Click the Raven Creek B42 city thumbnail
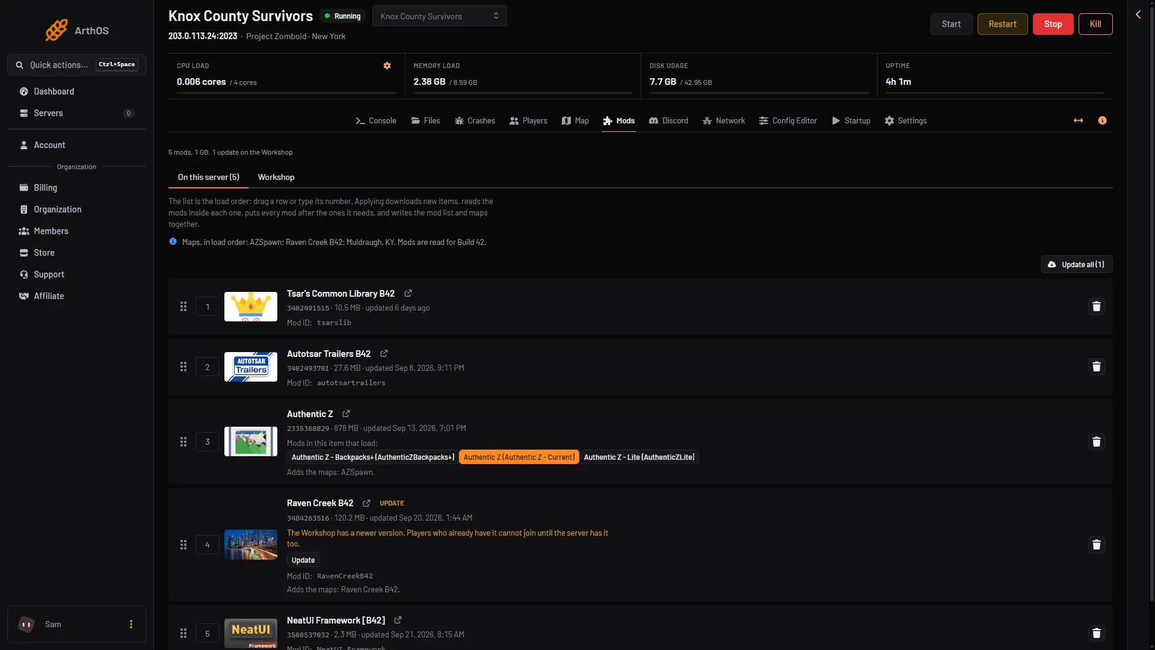Image resolution: width=1155 pixels, height=650 pixels. [x=251, y=545]
